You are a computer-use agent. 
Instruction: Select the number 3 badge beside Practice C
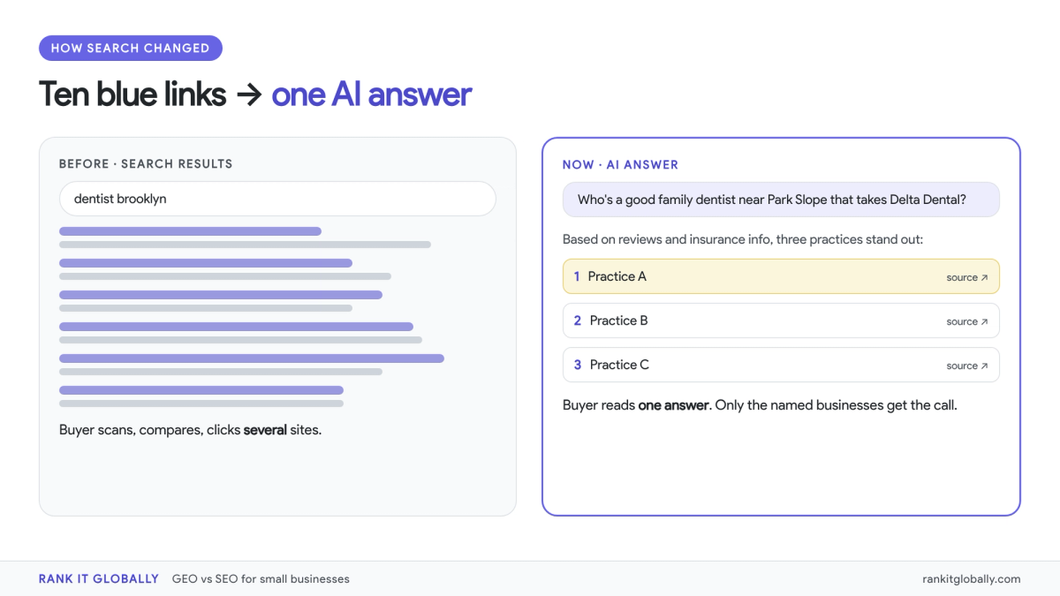click(x=578, y=365)
